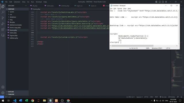Open the OBS Studio taskbar icon
Viewport: 184px width, 103px height.
click(x=62, y=100)
